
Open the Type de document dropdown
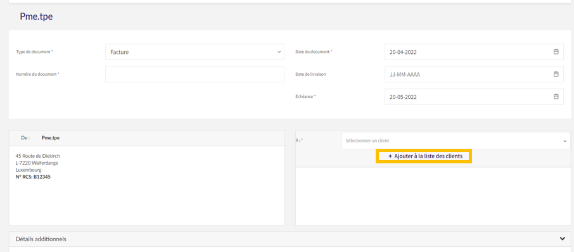[x=195, y=52]
